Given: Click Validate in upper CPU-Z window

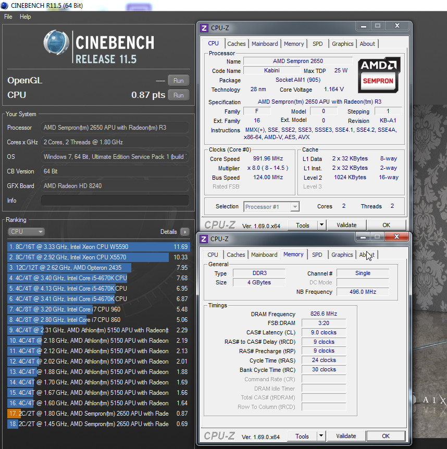Looking at the screenshot, I should (x=346, y=225).
